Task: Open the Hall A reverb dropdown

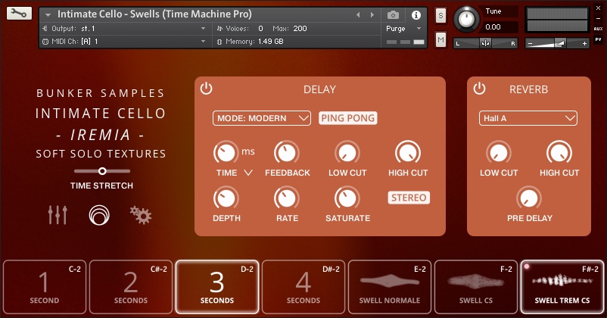Action: [528, 118]
